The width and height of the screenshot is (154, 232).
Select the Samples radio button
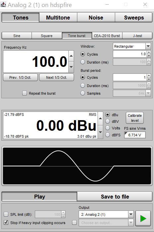pyautogui.click(x=83, y=93)
